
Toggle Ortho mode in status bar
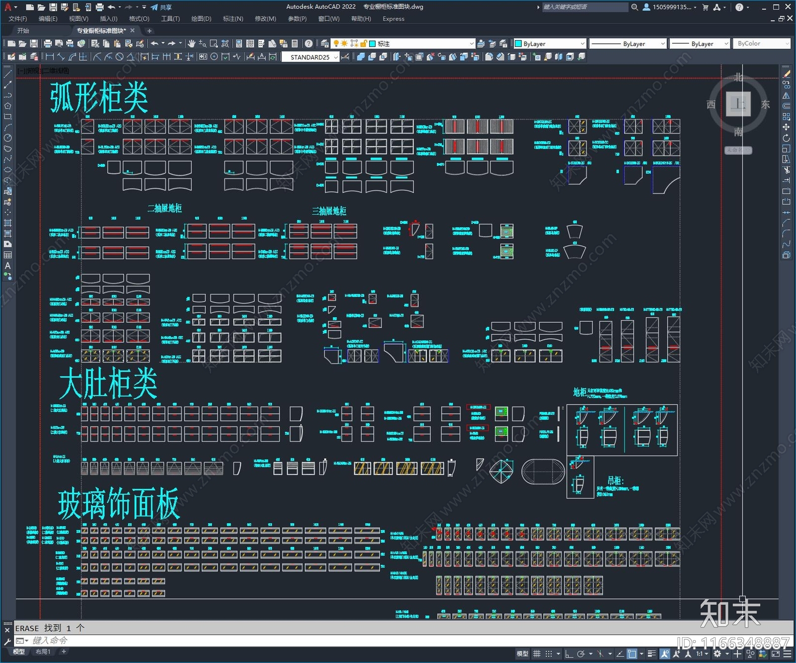pyautogui.click(x=569, y=654)
